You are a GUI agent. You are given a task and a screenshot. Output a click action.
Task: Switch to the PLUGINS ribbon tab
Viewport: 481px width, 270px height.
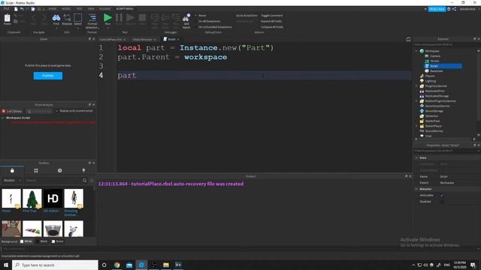105,9
